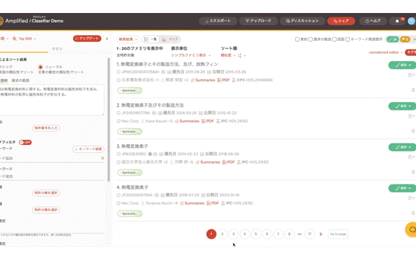Image resolution: width=416 pixels, height=260 pixels.
Task: Go to the next results page arrow
Action: tap(320, 234)
